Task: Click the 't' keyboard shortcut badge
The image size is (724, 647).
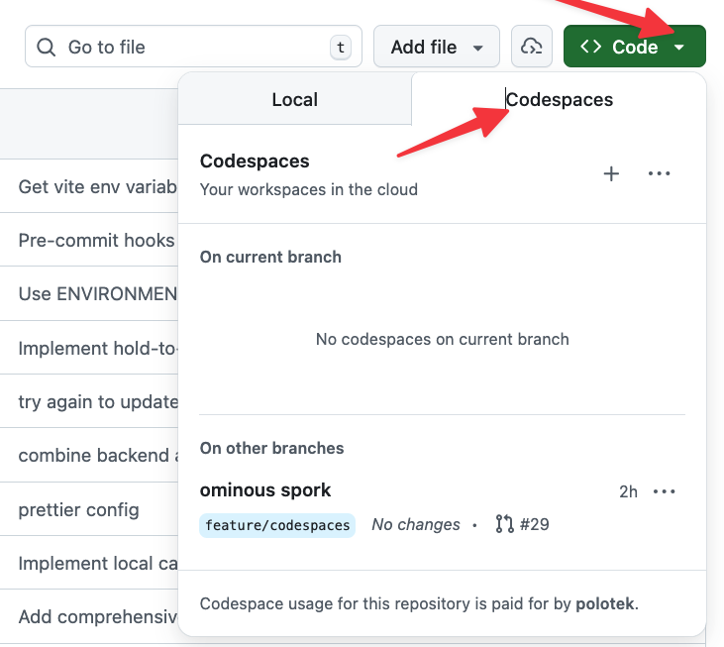Action: click(341, 47)
